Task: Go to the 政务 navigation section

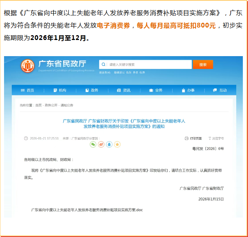Action: coord(92,90)
